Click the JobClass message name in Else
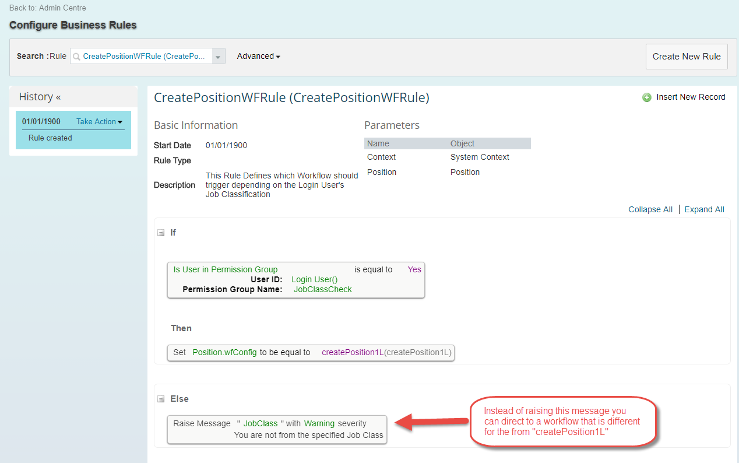Screen dimensions: 739x463 [x=261, y=423]
